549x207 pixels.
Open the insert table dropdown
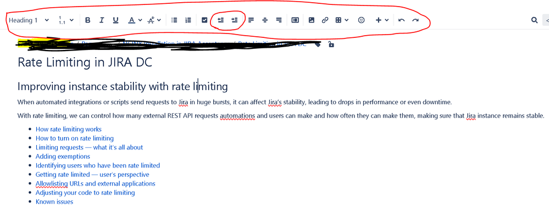[x=342, y=20]
